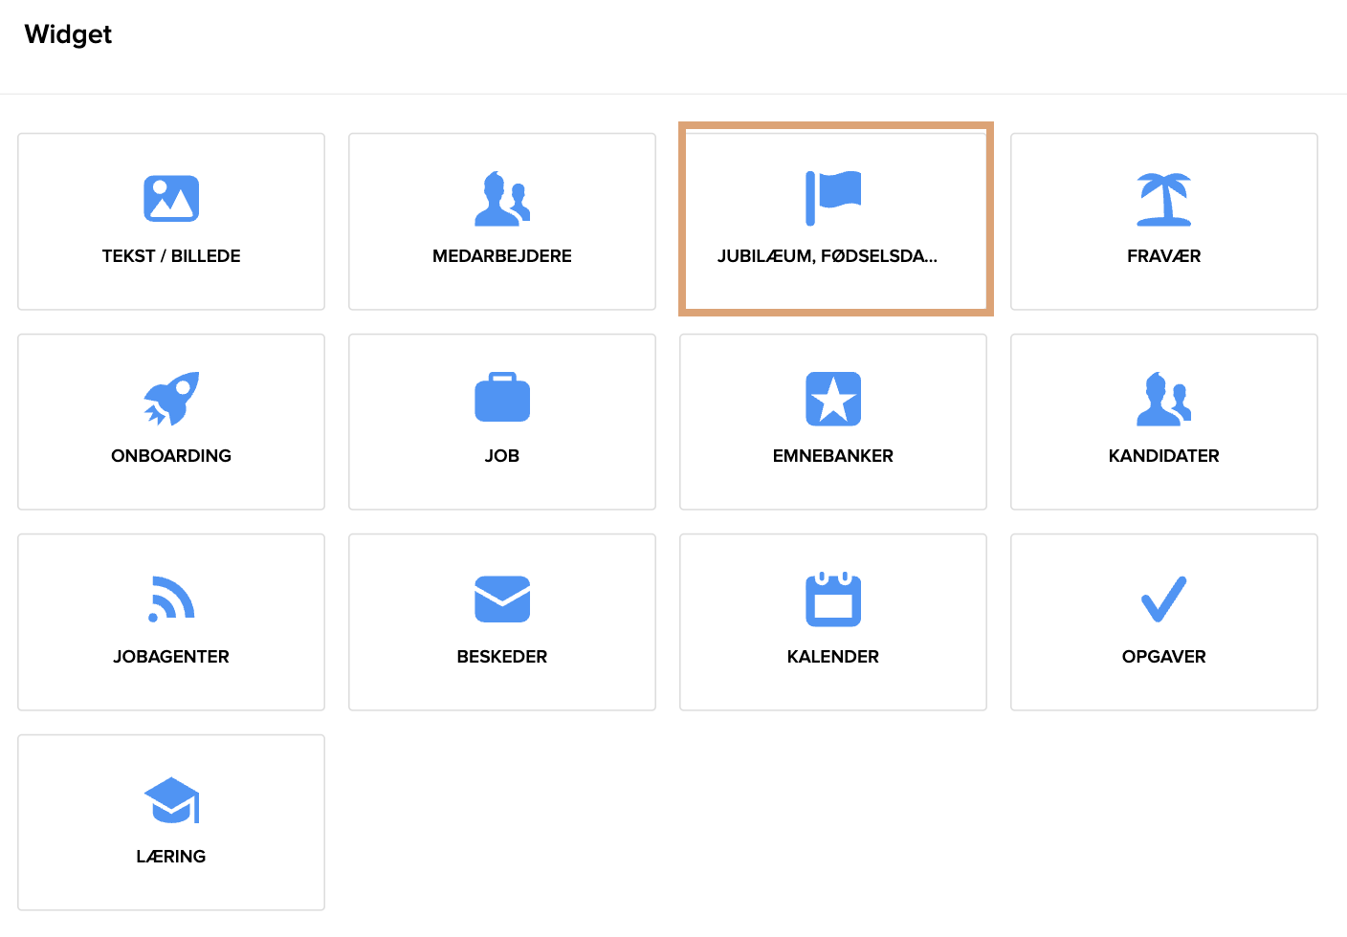Screen dimensions: 1347x937
Task: Add the TEKST / BILLEDE widget label
Action: click(171, 256)
